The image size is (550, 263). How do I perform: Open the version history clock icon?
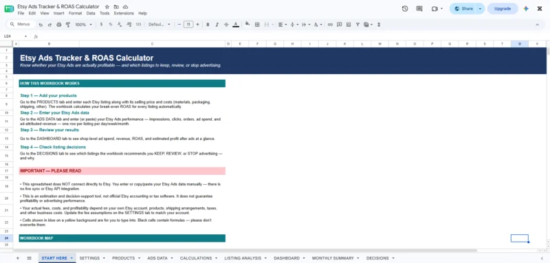click(x=405, y=9)
